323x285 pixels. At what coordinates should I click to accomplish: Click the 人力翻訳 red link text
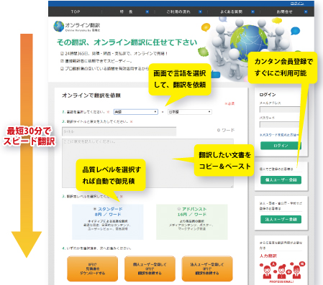click(268, 256)
